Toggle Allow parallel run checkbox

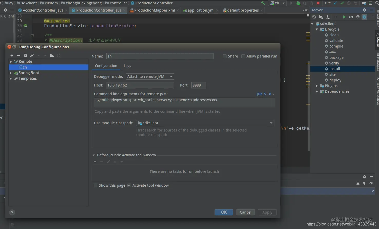(x=243, y=56)
